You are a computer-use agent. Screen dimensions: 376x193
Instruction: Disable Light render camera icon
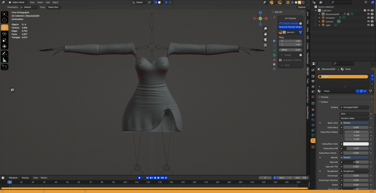(x=372, y=25)
